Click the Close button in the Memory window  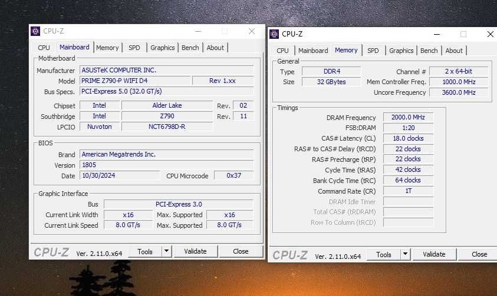(x=478, y=254)
